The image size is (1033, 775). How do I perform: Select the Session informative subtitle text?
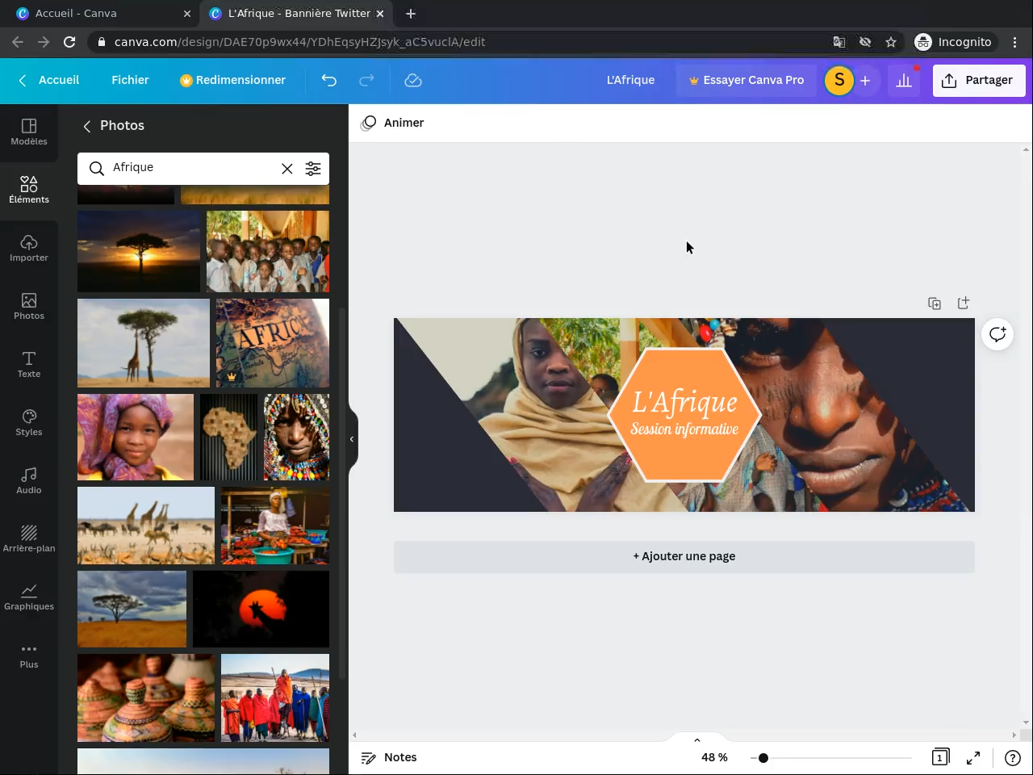[x=684, y=429]
